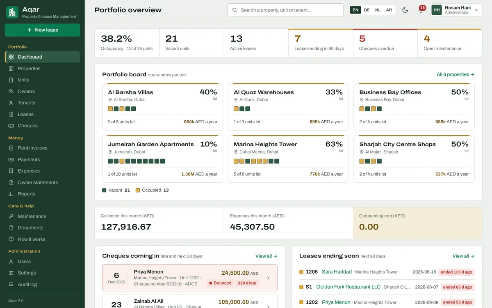The width and height of the screenshot is (492, 308).
Task: Open All 6 properties link
Action: point(456,74)
